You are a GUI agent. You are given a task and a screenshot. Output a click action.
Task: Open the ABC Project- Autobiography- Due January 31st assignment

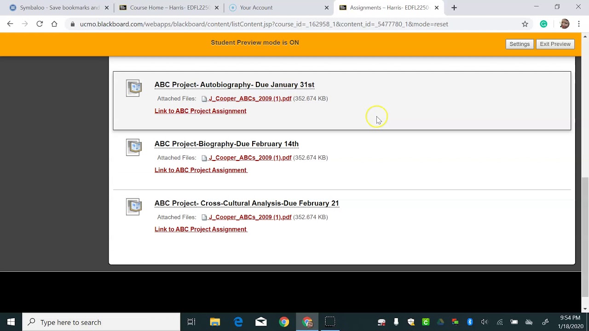point(234,85)
